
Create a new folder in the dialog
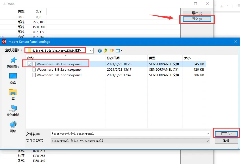[112, 51]
